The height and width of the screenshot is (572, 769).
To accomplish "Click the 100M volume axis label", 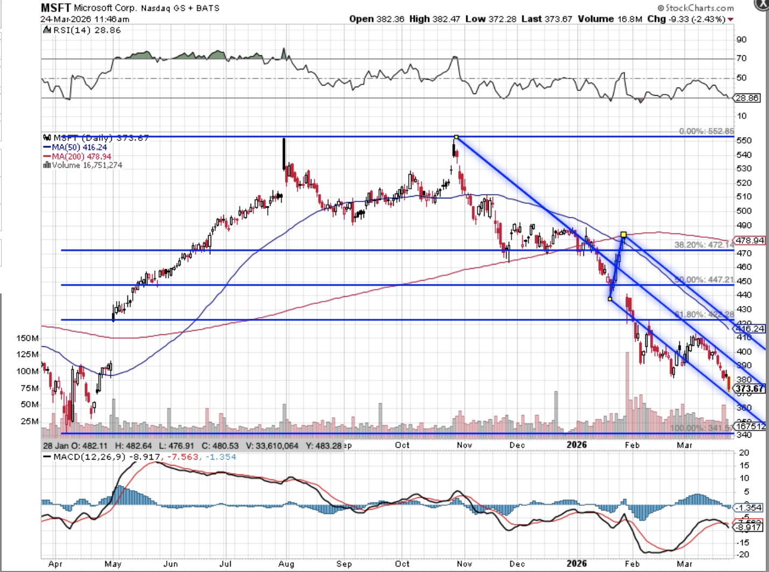I will (x=27, y=371).
